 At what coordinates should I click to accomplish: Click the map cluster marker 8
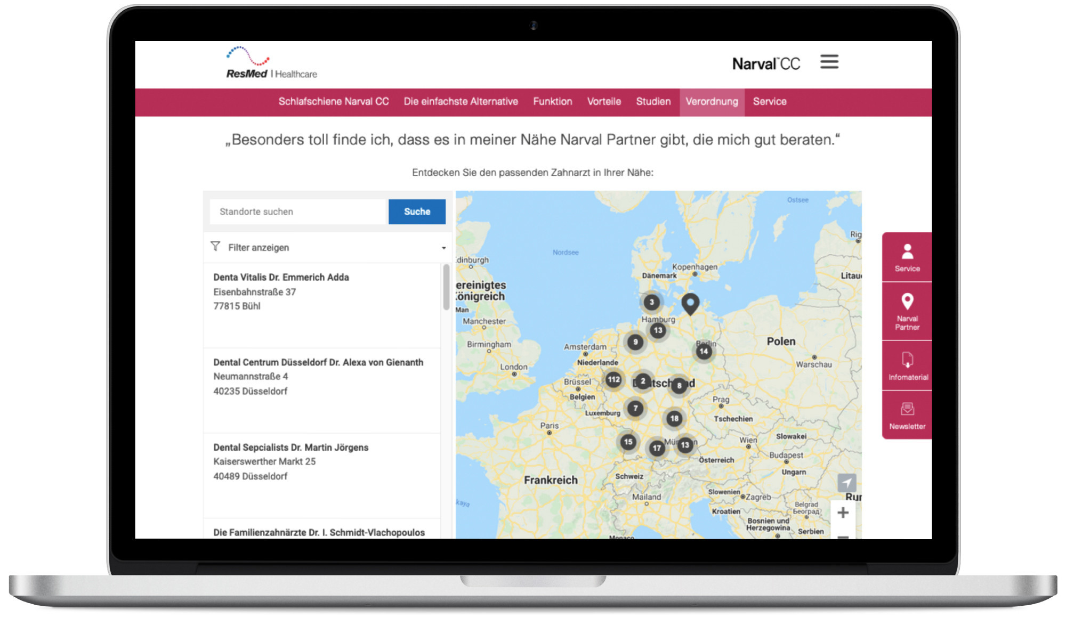coord(679,385)
